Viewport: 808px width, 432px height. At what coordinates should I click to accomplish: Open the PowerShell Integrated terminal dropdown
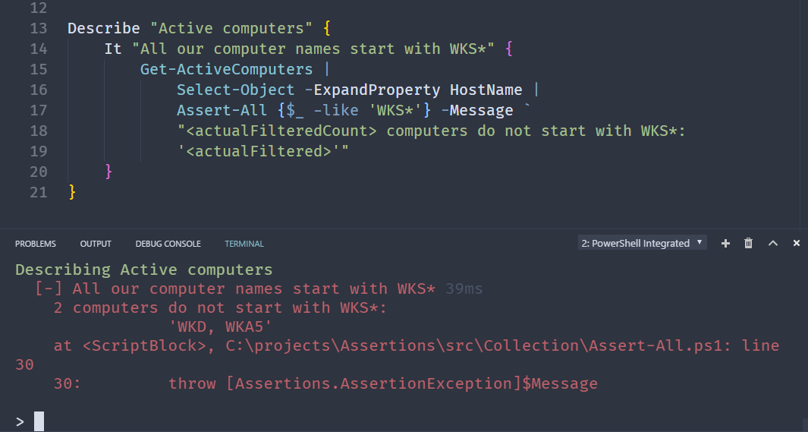[x=642, y=243]
